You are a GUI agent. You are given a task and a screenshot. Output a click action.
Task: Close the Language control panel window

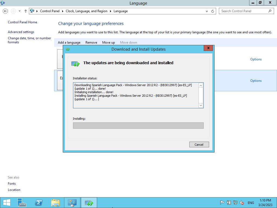point(270,3)
